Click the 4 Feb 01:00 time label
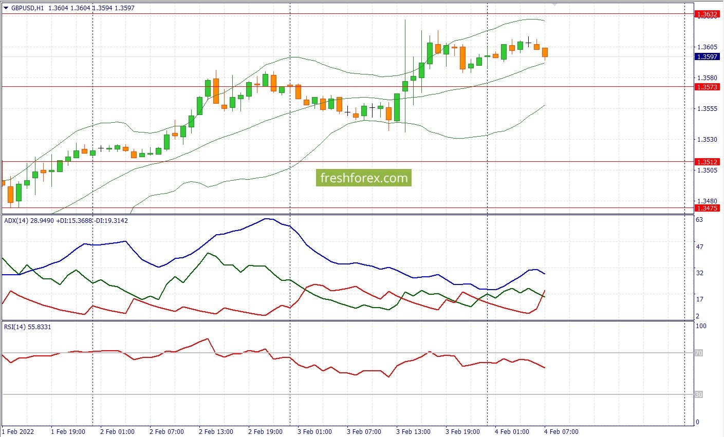Screen dimensions: 724x437 [512, 432]
